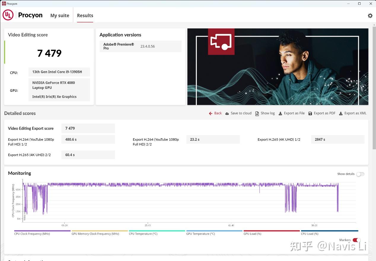Click NVIDIA GeForce RTX 4080 Laptop GPU text
This screenshot has width=376, height=261.
point(54,85)
